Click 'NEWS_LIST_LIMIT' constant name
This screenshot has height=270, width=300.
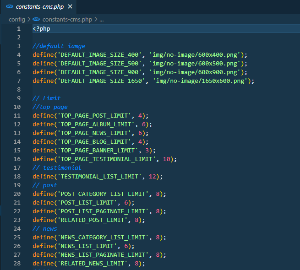click(87, 246)
